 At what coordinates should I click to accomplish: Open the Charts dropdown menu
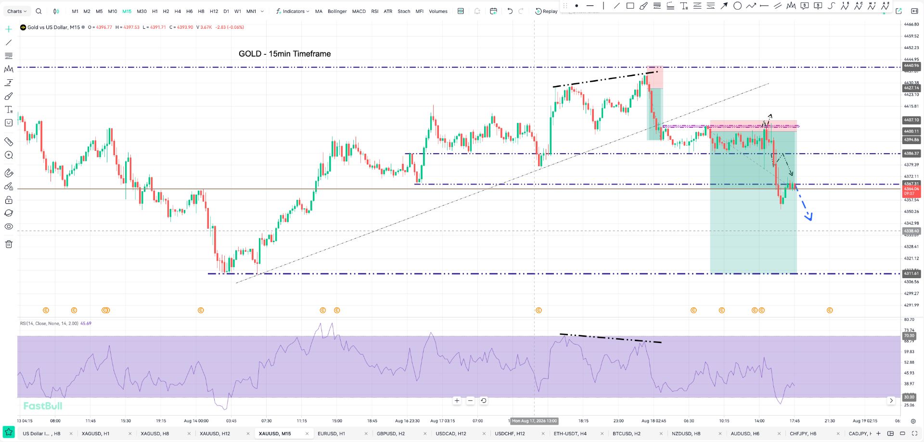(17, 11)
